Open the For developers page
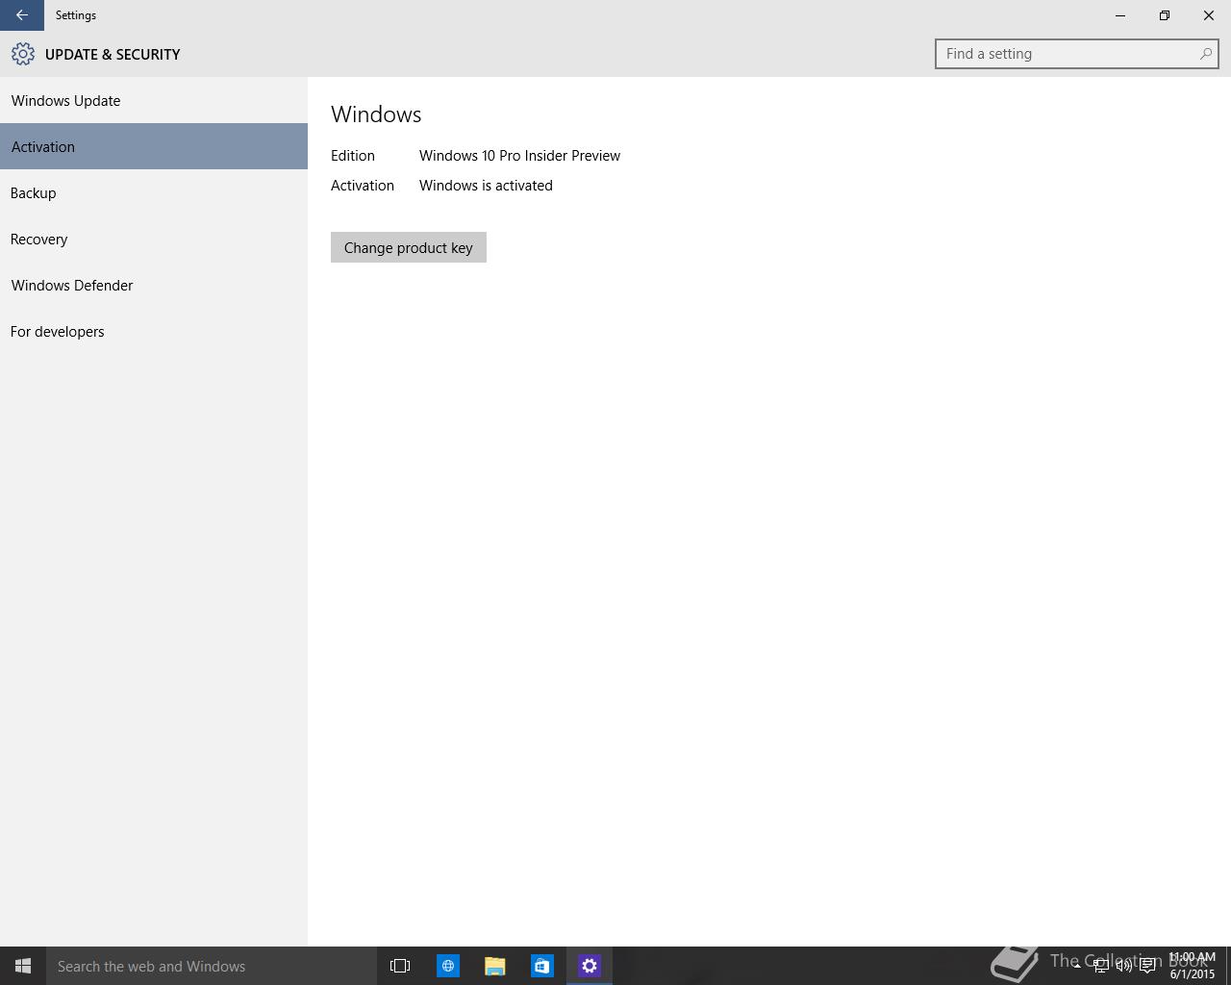The image size is (1231, 985). (x=154, y=331)
